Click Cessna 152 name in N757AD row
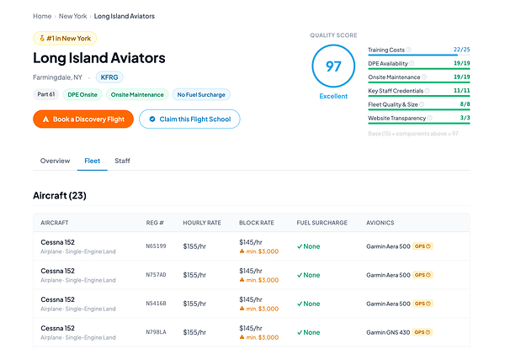The width and height of the screenshot is (505, 349). 57,271
